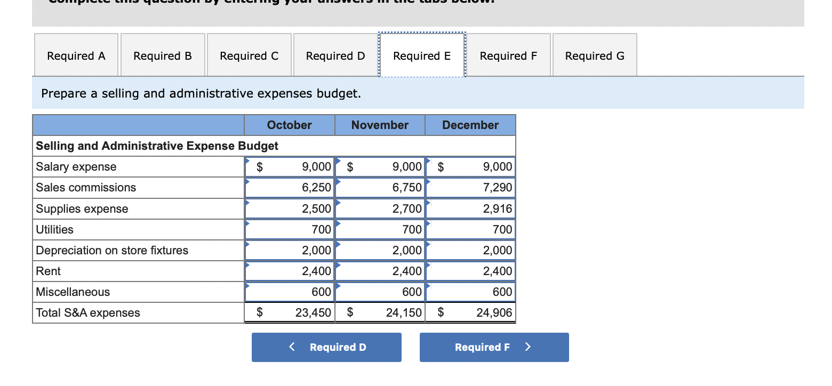Viewport: 832px width, 386px height.
Task: Click the November column header
Action: click(x=380, y=125)
